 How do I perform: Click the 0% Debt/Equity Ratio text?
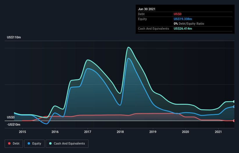189,24
